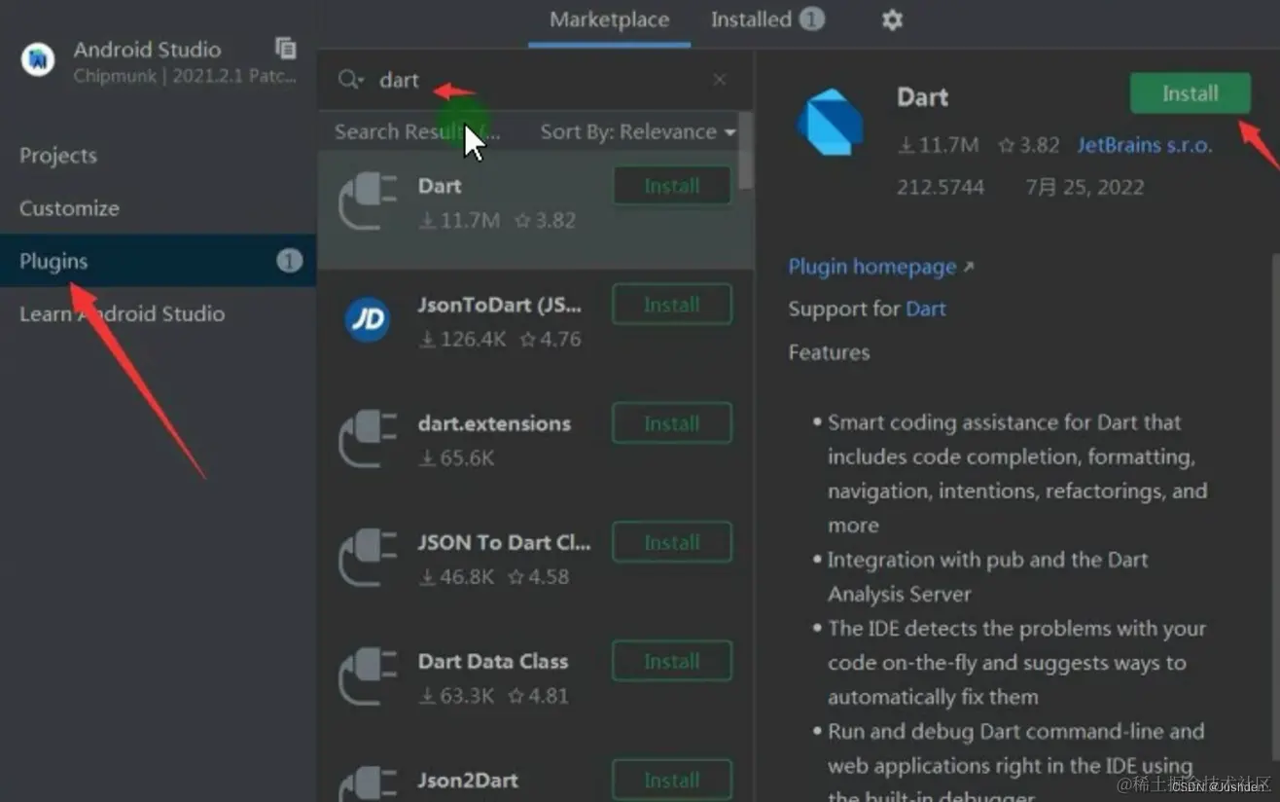Image resolution: width=1280 pixels, height=802 pixels.
Task: Follow the Dart link in description
Action: 926,309
